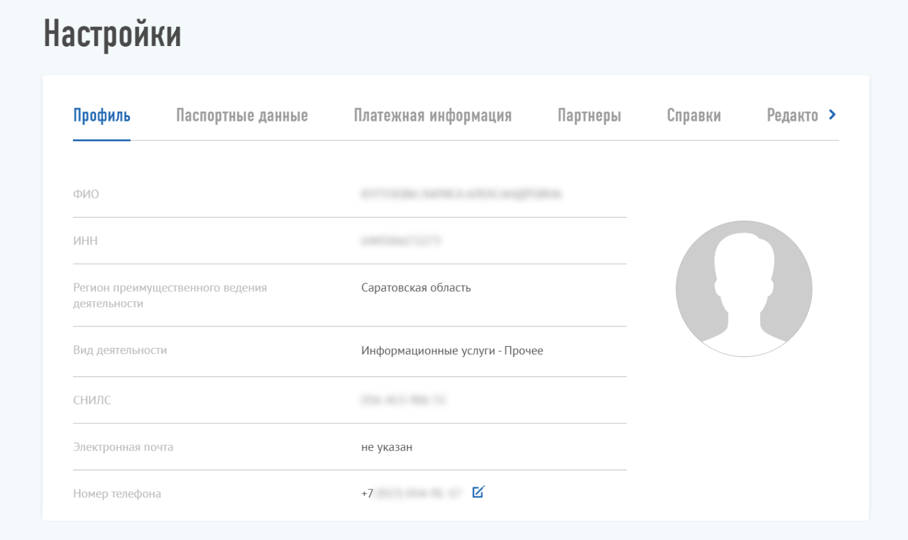
Task: Click the profile avatar placeholder image
Action: pyautogui.click(x=743, y=289)
